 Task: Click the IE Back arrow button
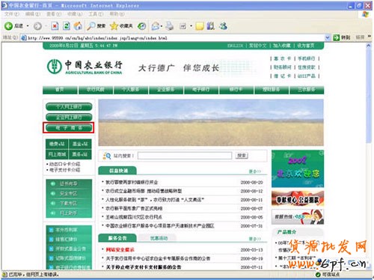tap(8, 26)
